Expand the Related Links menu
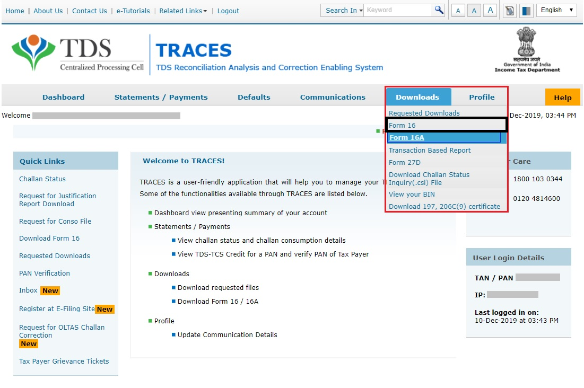This screenshot has height=388, width=584. point(180,11)
